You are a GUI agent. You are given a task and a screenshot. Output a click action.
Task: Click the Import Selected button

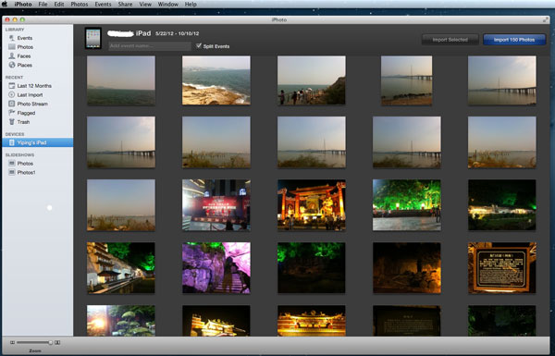[x=450, y=40]
